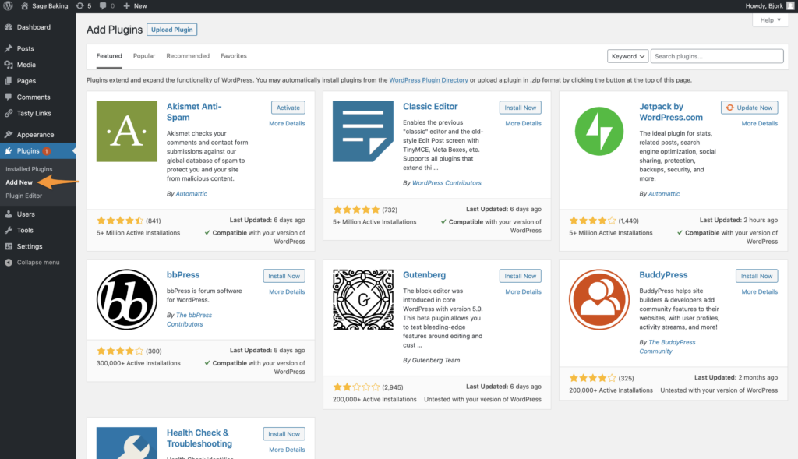
Task: Click the Health Check wrench icon
Action: tap(127, 443)
